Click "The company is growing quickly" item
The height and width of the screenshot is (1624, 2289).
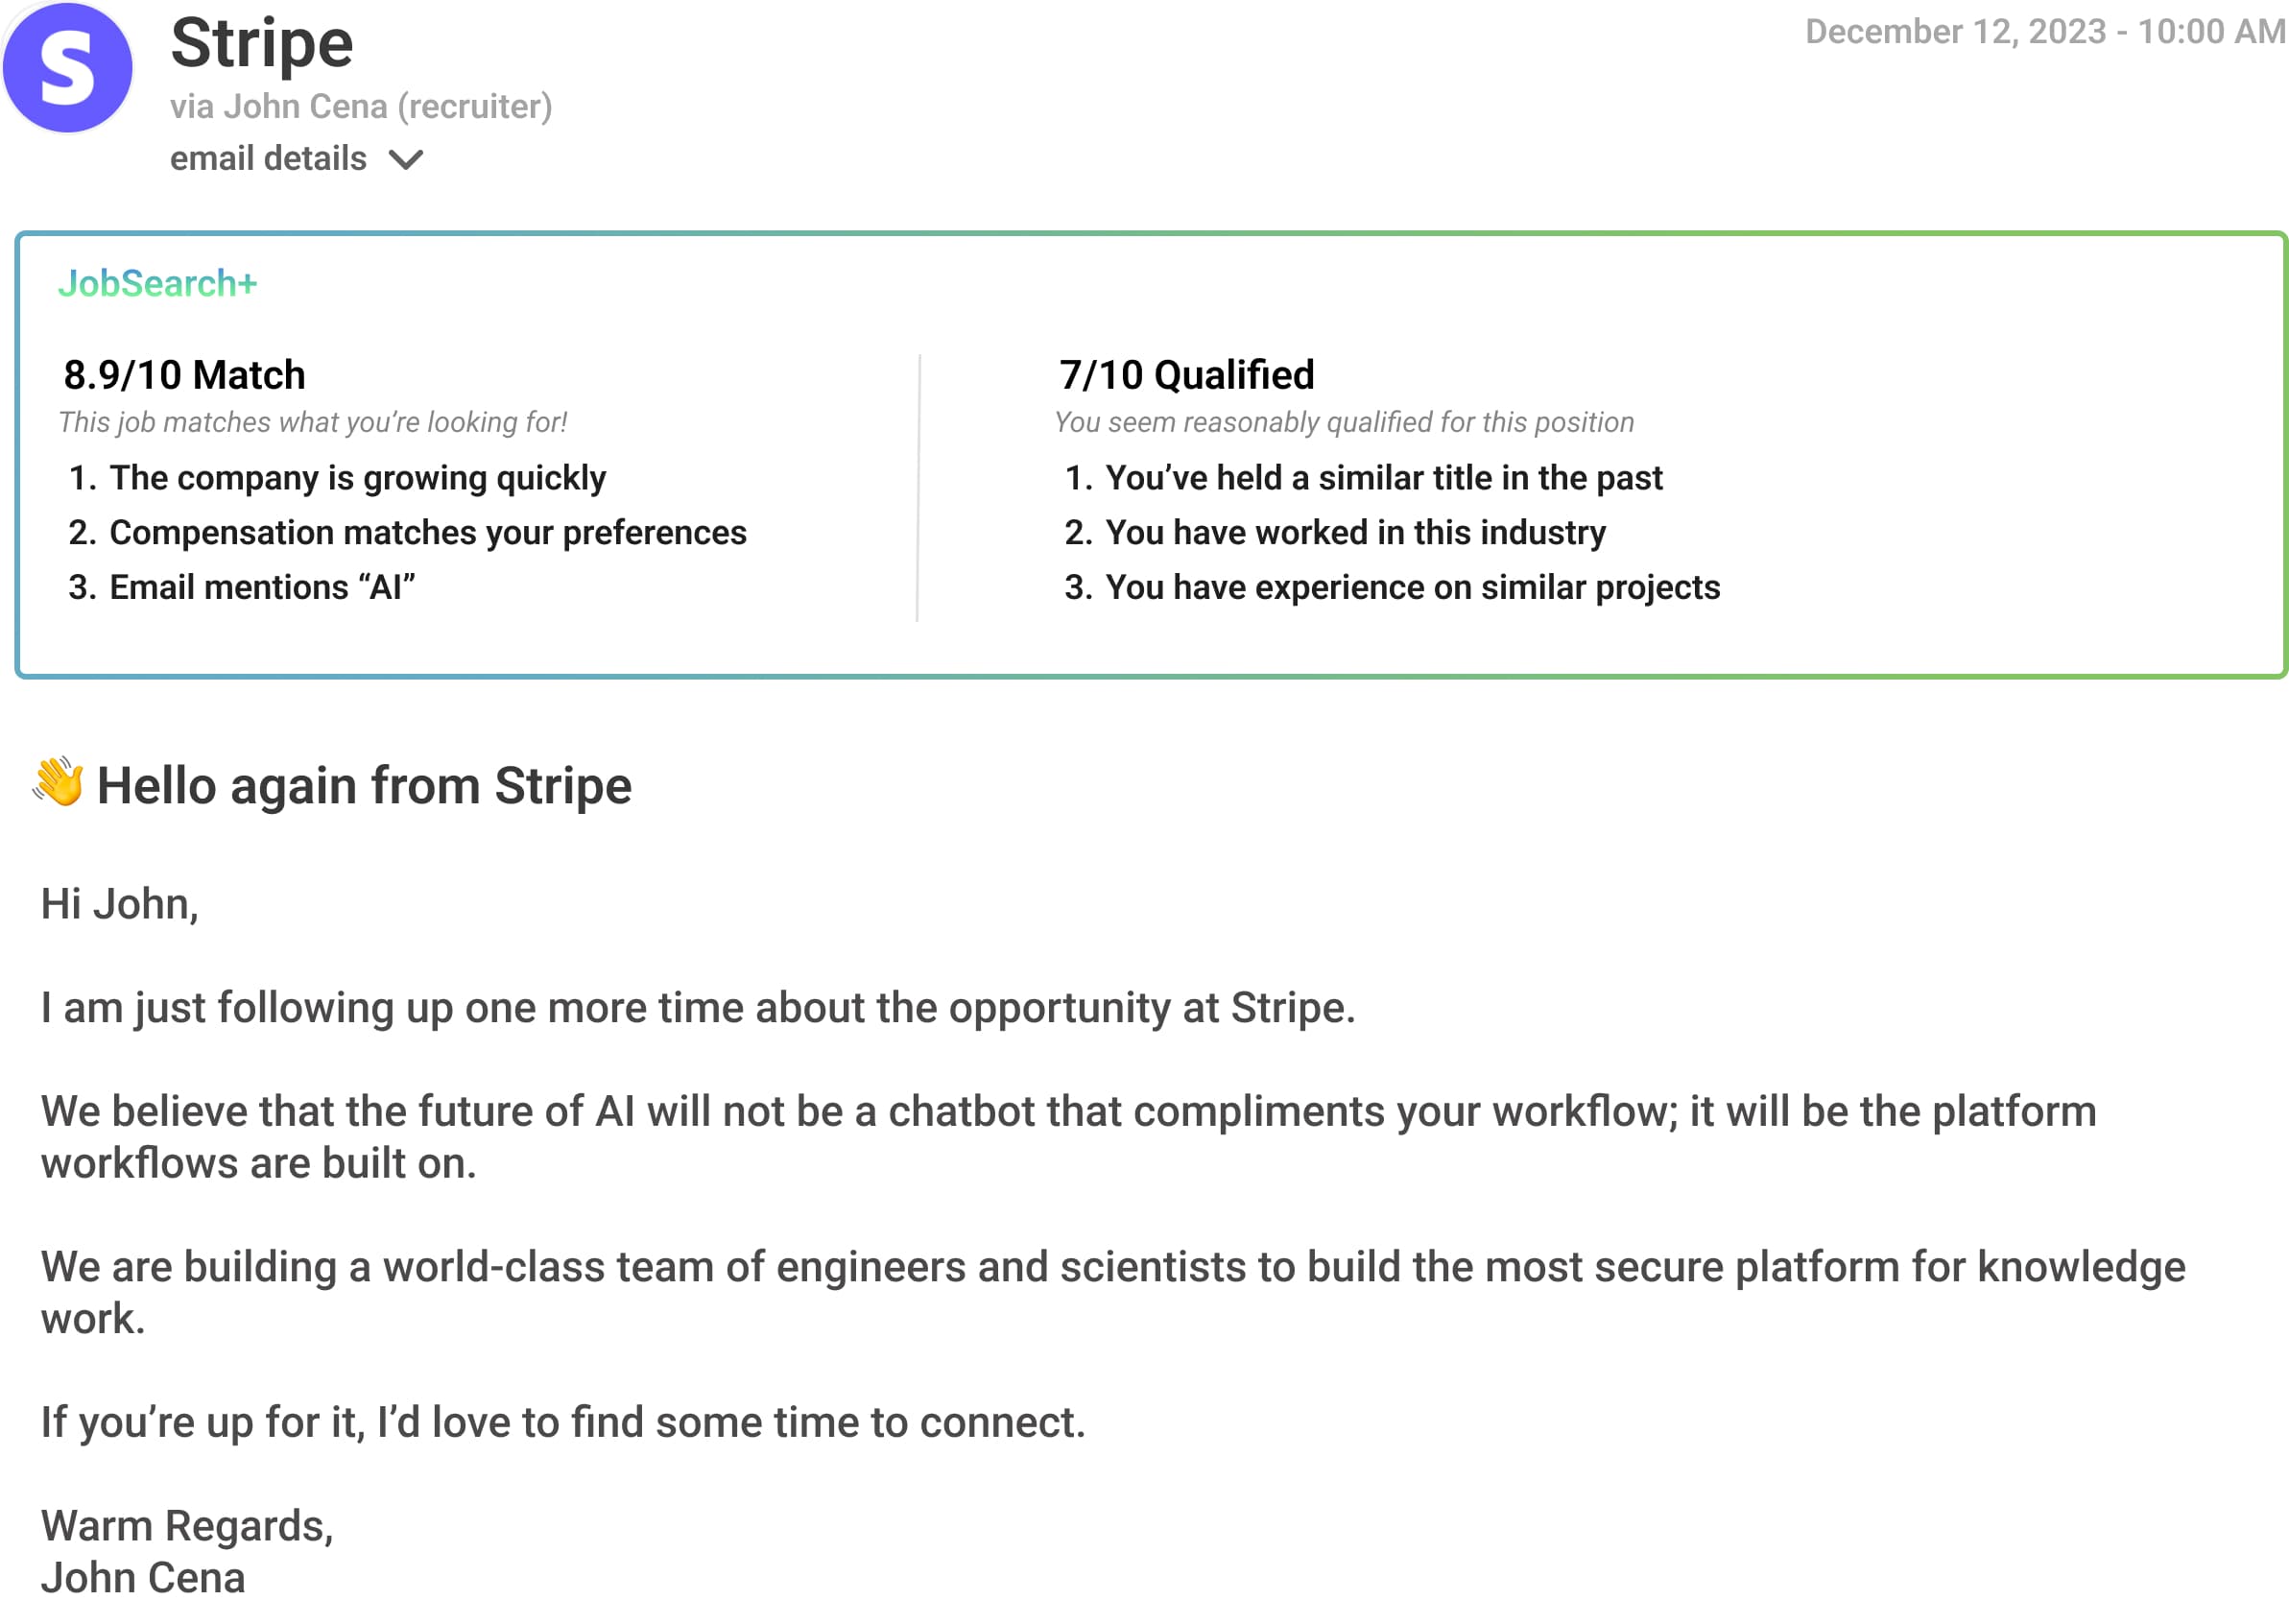tap(357, 478)
